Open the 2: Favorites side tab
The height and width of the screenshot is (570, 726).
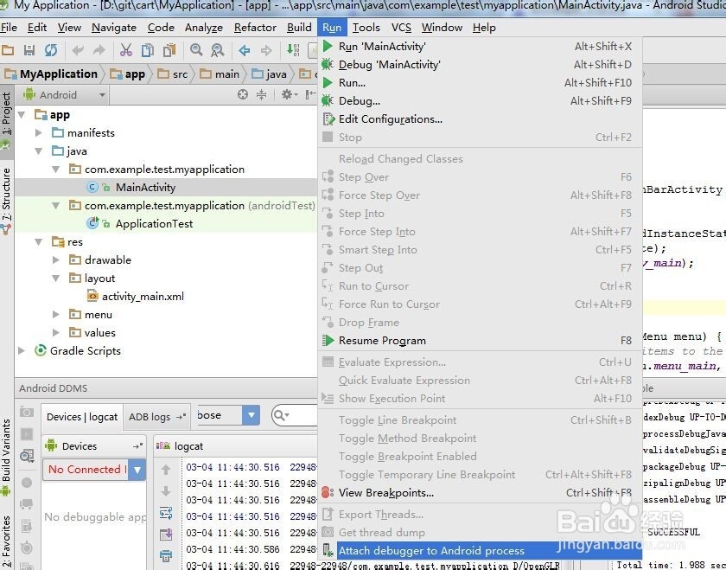7,541
